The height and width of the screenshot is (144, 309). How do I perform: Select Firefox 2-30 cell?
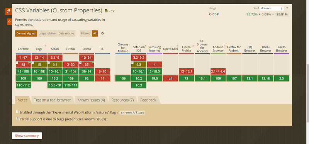coord(71,64)
